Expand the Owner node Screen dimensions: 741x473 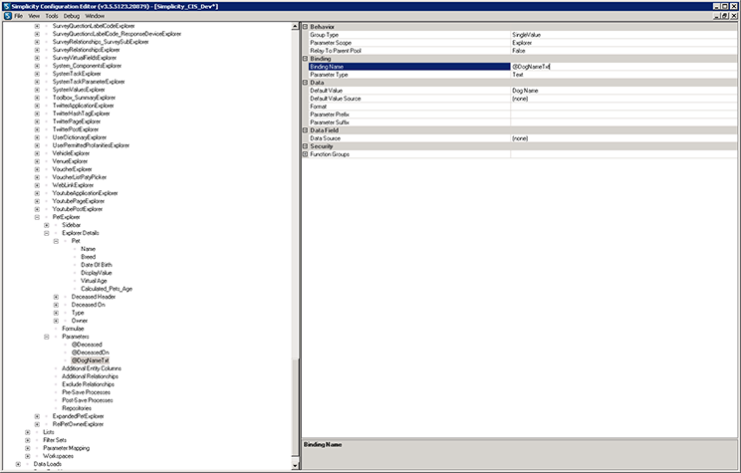pos(56,321)
